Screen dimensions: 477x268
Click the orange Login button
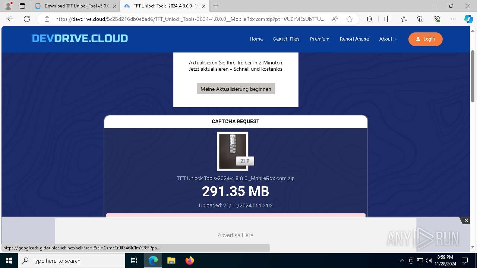426,39
